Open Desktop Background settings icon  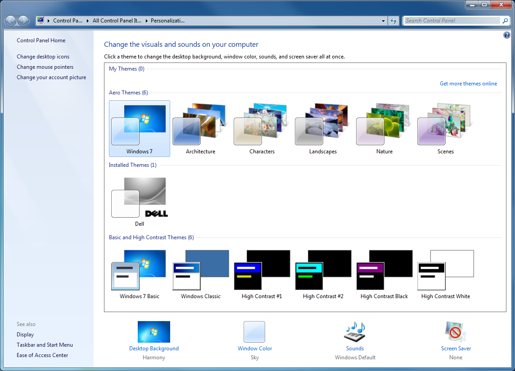click(x=154, y=331)
